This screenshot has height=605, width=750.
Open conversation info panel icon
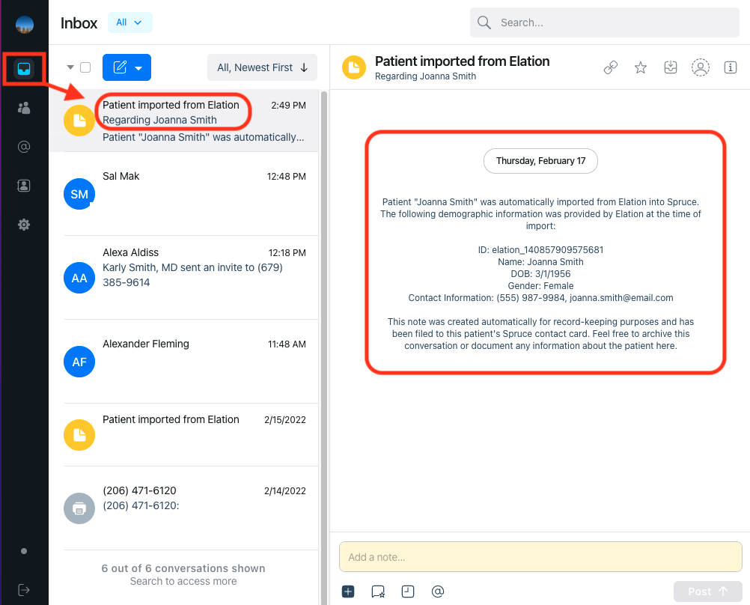pyautogui.click(x=731, y=67)
